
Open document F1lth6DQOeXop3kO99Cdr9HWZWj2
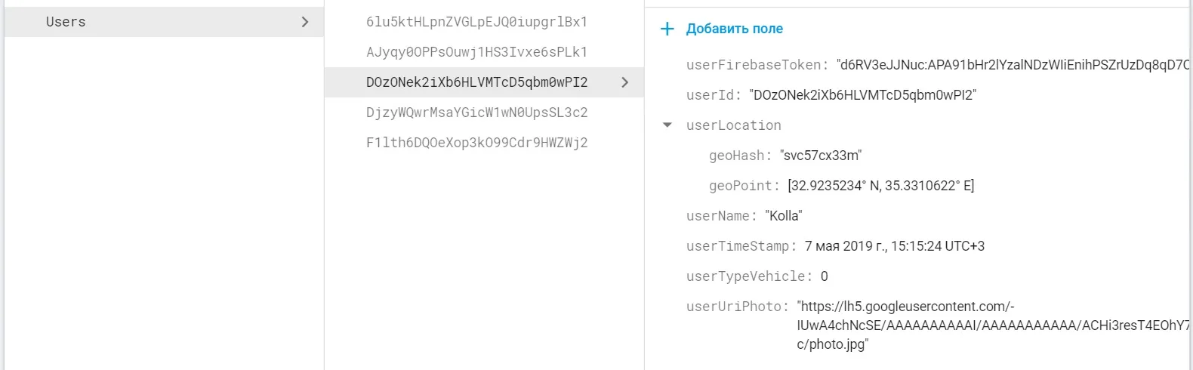click(x=476, y=143)
